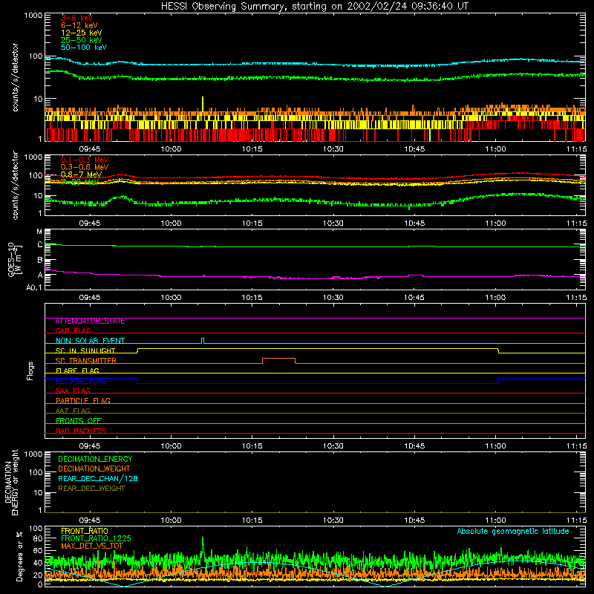594x594 pixels.
Task: Click the red 0.1-0.3 MeV legend label
Action: pyautogui.click(x=85, y=160)
